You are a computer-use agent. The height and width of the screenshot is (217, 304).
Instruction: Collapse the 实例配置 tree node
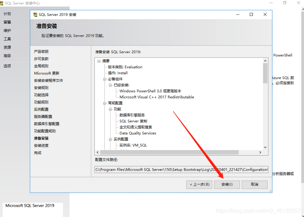click(111, 139)
